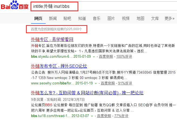Image resolution: width=177 pixels, height=120 pixels.
Task: Switch to the 贴吧 tab
Action: (67, 19)
